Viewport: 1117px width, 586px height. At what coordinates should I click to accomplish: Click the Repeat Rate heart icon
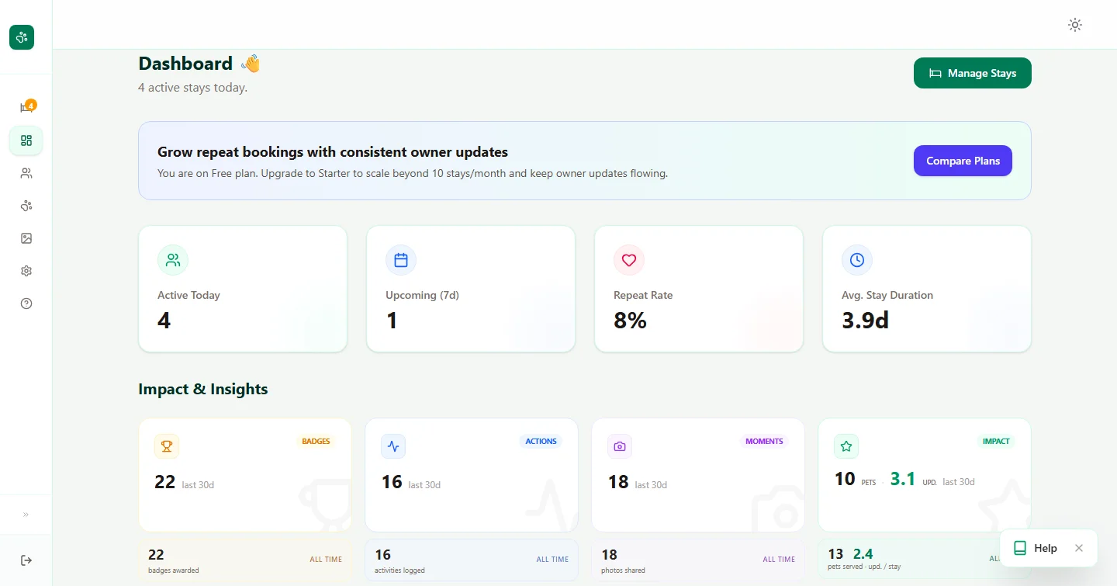coord(629,260)
